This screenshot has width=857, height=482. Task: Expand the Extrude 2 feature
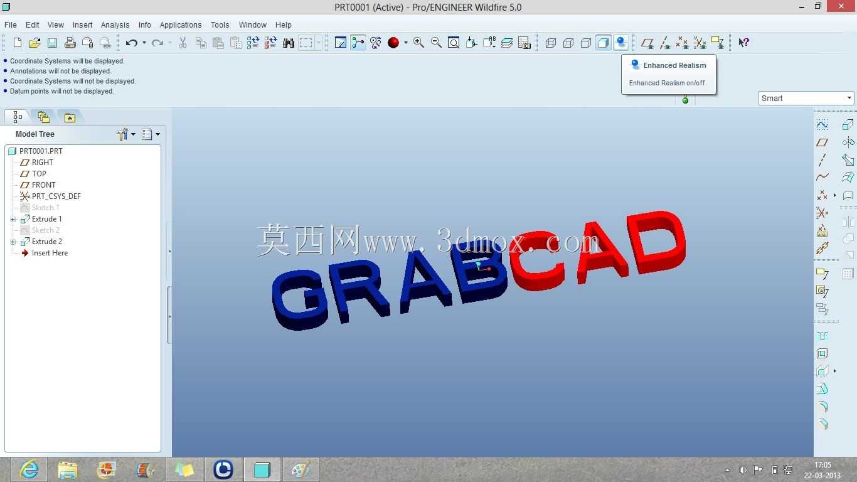[13, 242]
